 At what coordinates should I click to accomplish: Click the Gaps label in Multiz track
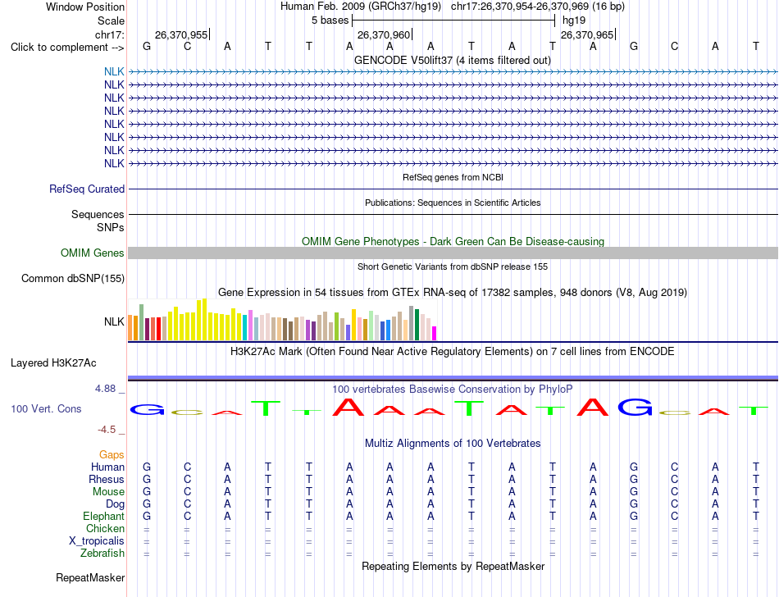(112, 454)
